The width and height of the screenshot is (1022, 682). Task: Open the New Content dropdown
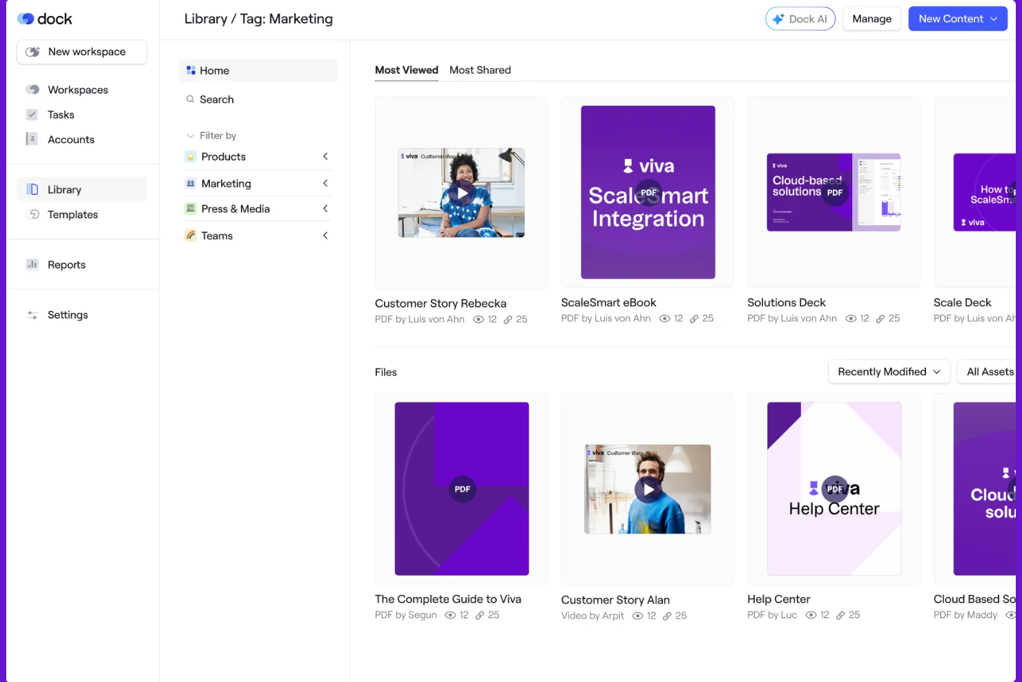tap(958, 19)
